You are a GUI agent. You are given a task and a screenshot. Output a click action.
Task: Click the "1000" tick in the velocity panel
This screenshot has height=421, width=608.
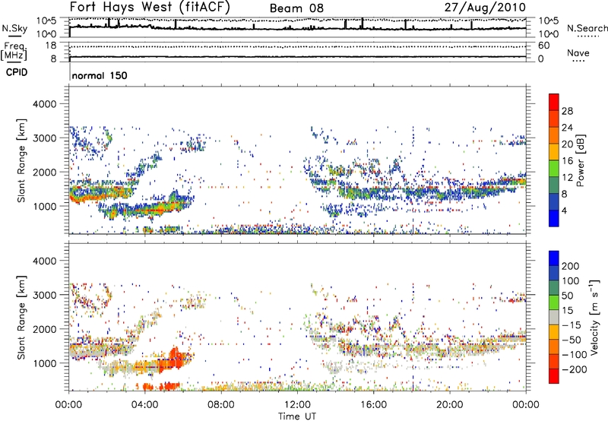[x=45, y=363]
